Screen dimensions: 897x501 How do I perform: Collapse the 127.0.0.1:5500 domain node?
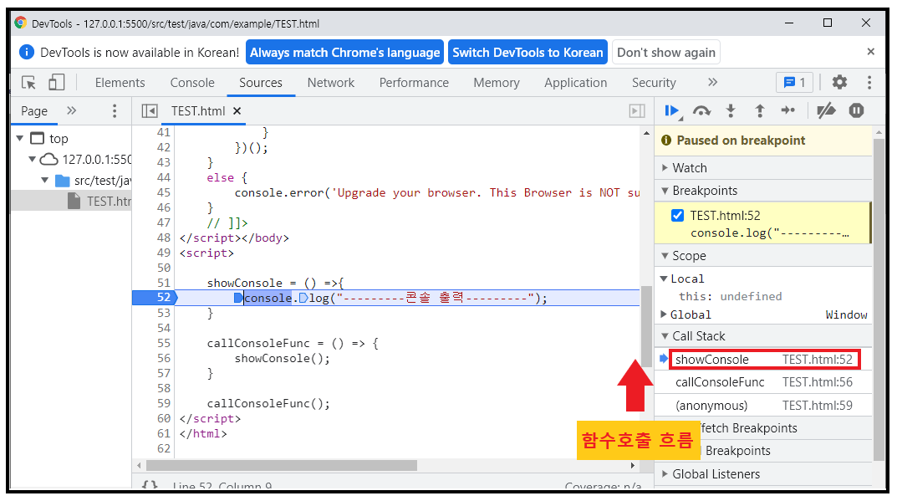coord(33,159)
